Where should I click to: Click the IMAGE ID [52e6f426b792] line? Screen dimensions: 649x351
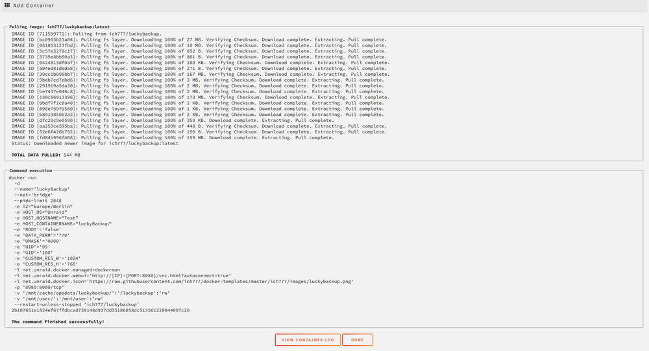click(199, 132)
